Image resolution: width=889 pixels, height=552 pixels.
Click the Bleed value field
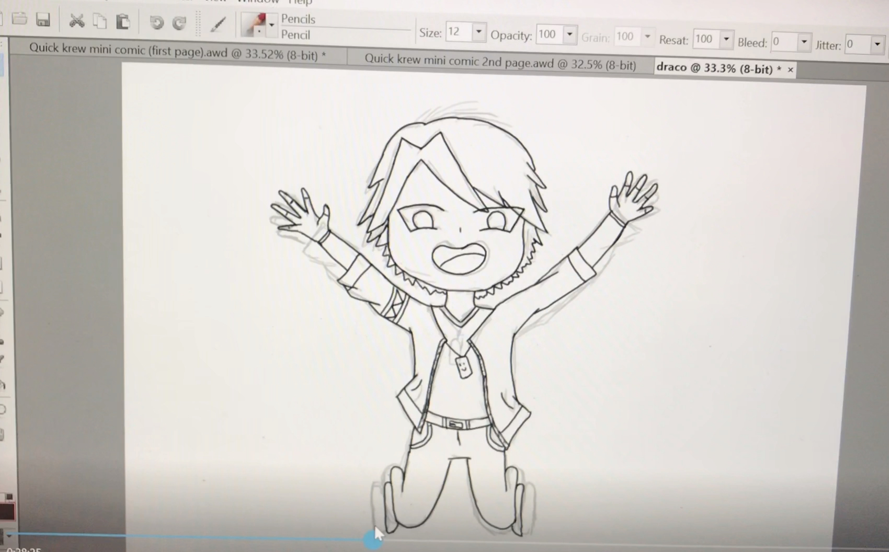pyautogui.click(x=784, y=42)
